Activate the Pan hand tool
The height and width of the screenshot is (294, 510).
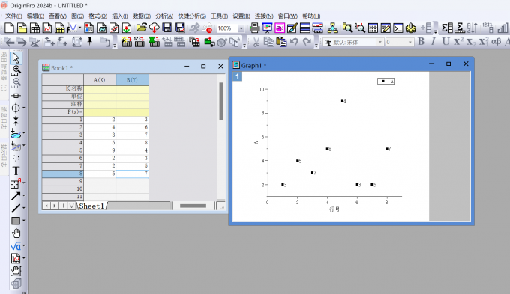[x=16, y=233]
